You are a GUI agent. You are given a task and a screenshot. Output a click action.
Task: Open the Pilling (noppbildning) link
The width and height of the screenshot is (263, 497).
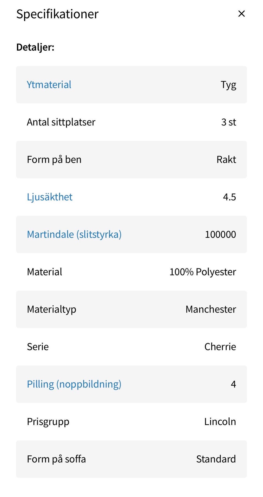coord(74,384)
